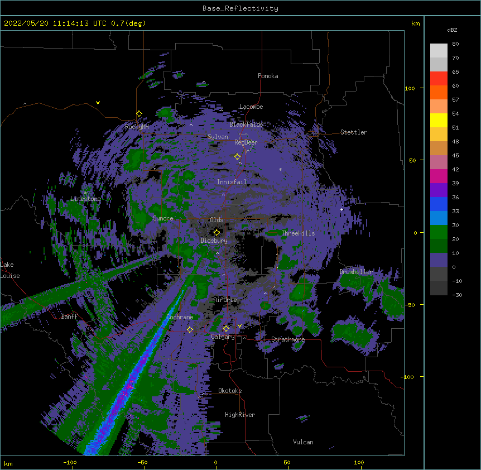Click the Vulcan label
Screen dimensions: 481x470
[303, 442]
